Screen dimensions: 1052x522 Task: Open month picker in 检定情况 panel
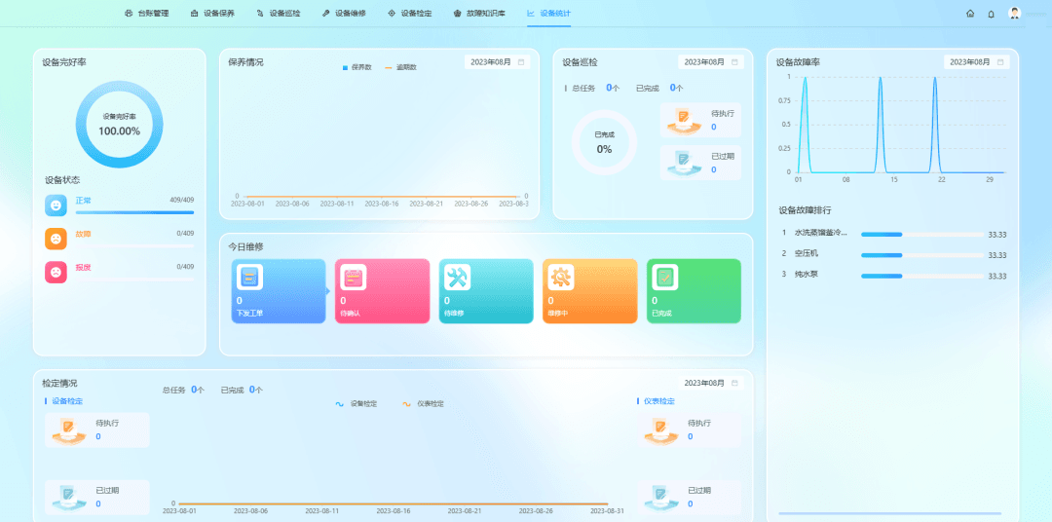click(x=711, y=383)
